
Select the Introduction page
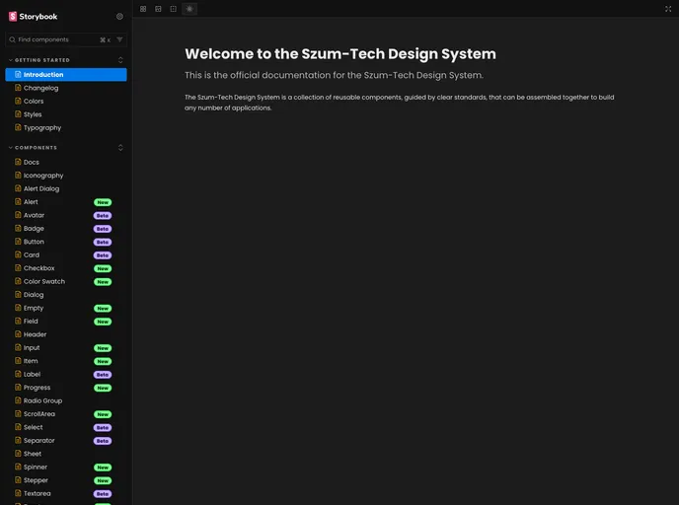pos(66,74)
